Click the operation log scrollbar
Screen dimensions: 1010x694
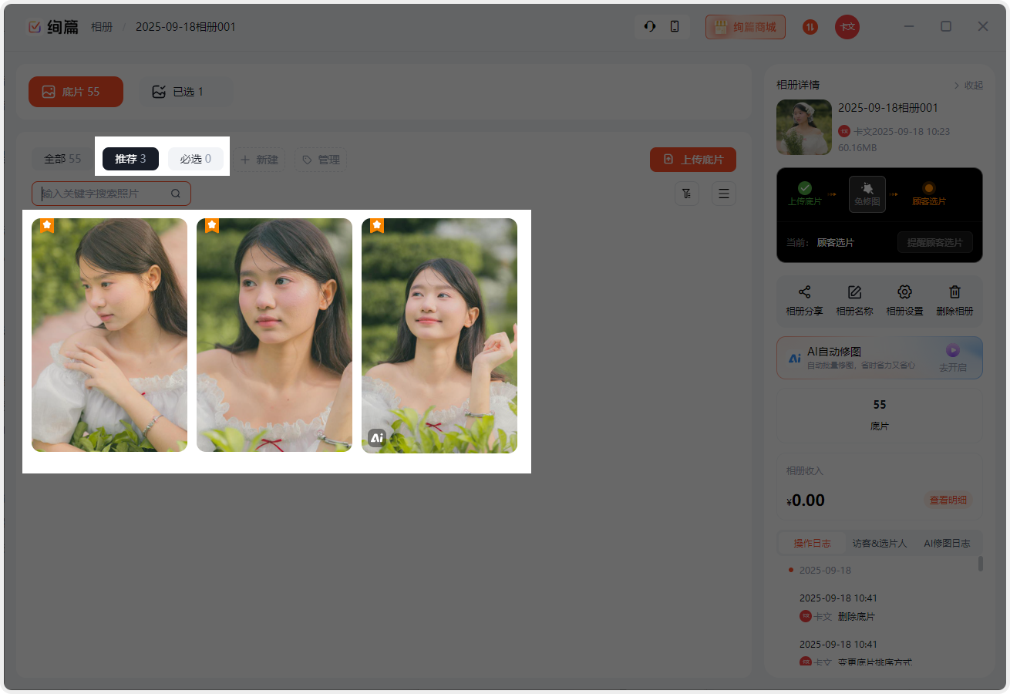981,564
